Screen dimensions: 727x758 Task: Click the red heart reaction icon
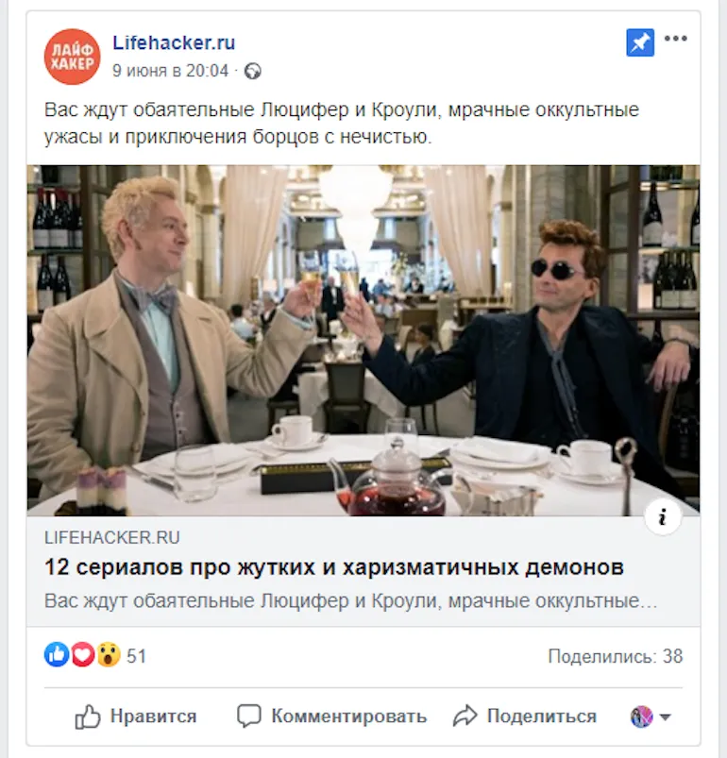83,655
